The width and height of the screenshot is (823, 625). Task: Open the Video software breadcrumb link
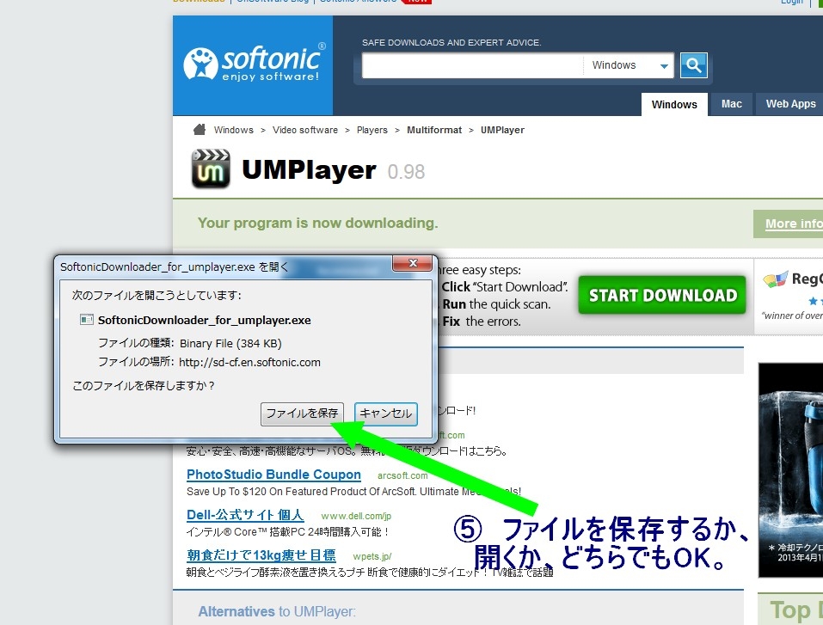point(305,130)
